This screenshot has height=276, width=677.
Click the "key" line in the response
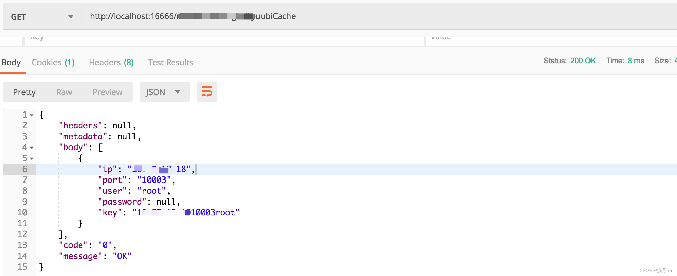coord(169,213)
